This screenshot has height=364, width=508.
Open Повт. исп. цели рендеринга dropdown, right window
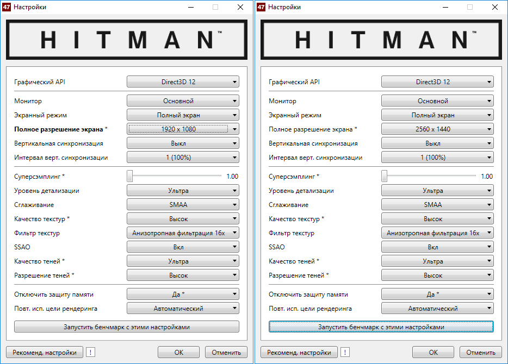(x=438, y=309)
